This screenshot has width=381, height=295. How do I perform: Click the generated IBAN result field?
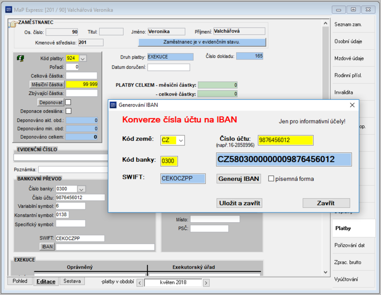point(284,159)
